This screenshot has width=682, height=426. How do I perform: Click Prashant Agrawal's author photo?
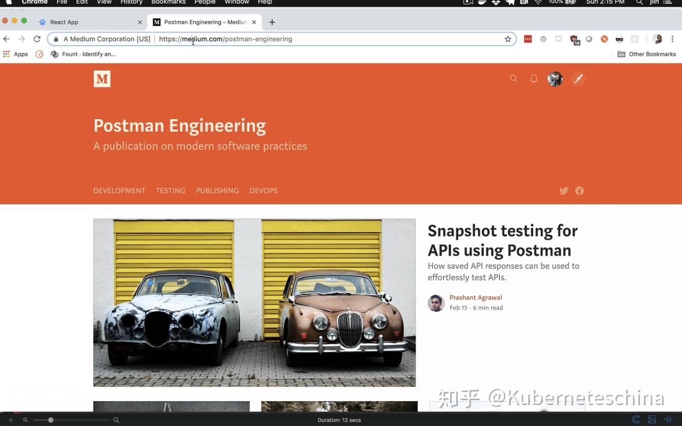[436, 303]
